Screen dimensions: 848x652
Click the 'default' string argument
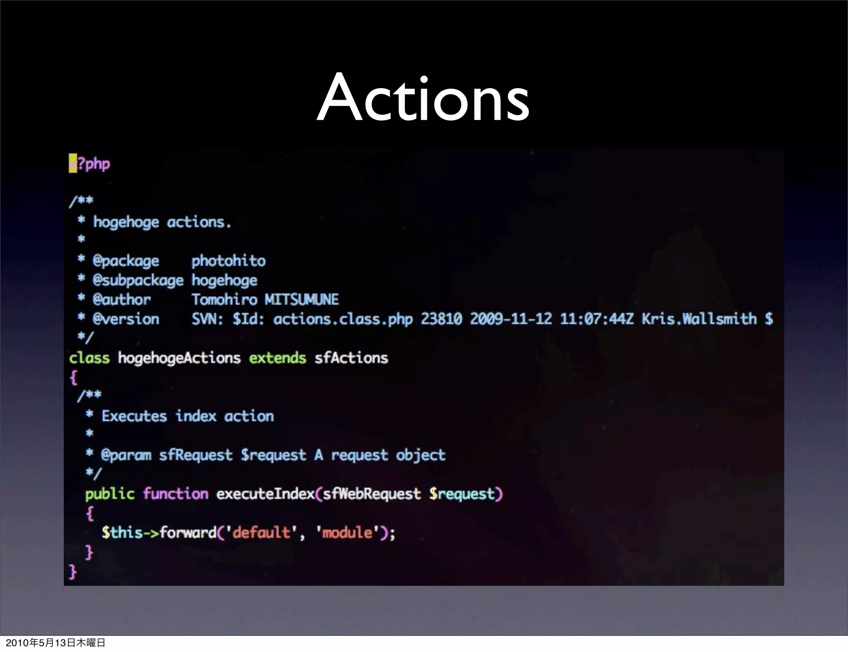click(x=261, y=532)
